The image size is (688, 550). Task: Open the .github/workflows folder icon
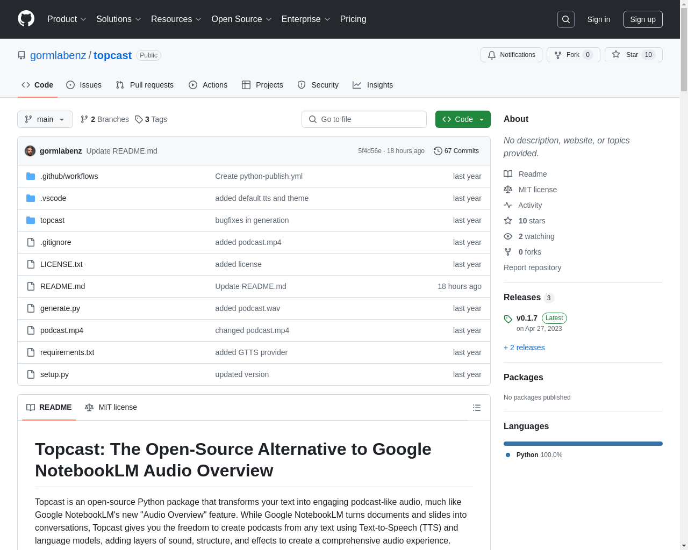[31, 176]
